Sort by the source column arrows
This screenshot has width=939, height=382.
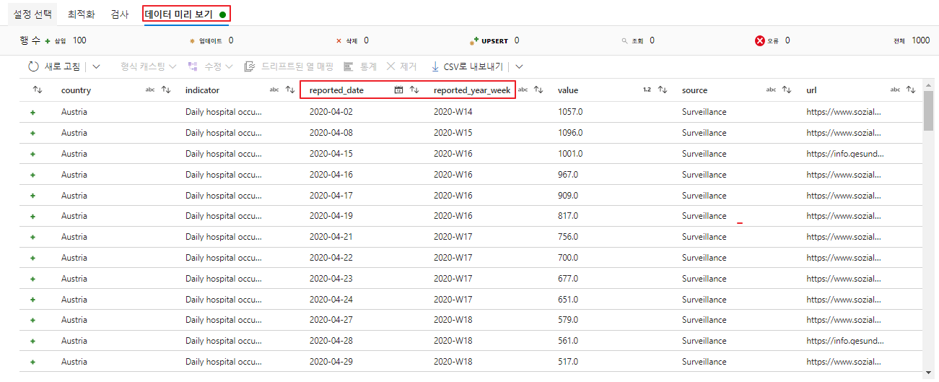[787, 90]
